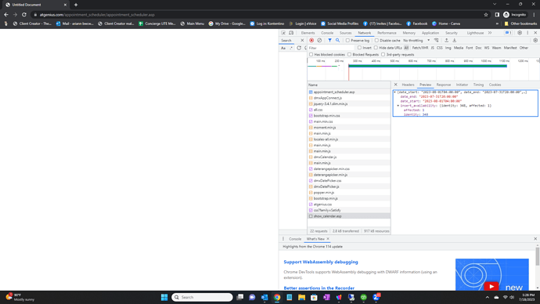The width and height of the screenshot is (540, 304).
Task: Toggle regular expression search option
Action: click(x=291, y=48)
